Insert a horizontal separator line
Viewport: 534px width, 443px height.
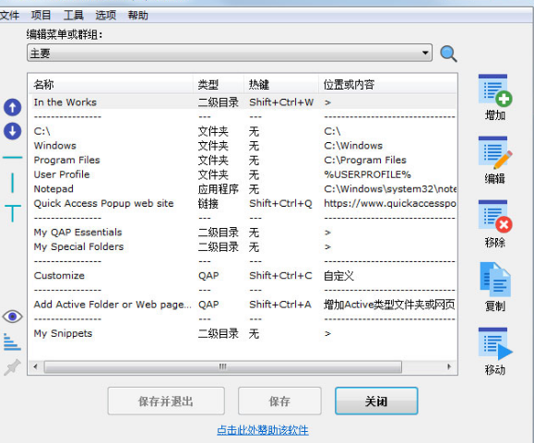(x=13, y=158)
